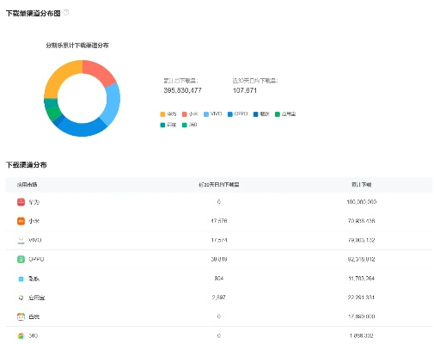The height and width of the screenshot is (344, 434).
Task: Toggle the 360 green legend item
Action: [190, 125]
